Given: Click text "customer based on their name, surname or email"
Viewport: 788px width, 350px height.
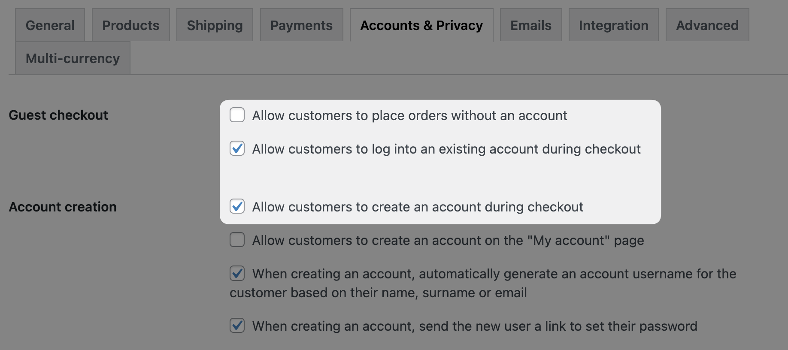Looking at the screenshot, I should (x=378, y=293).
